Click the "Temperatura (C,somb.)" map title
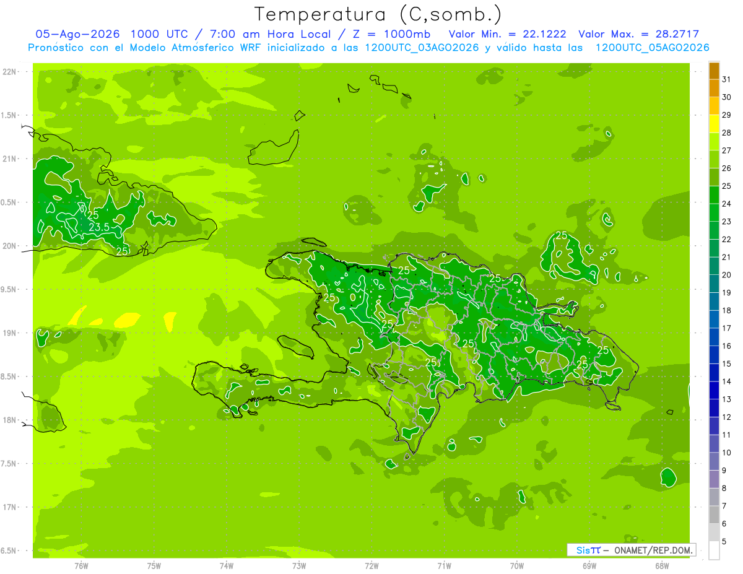 click(x=378, y=14)
